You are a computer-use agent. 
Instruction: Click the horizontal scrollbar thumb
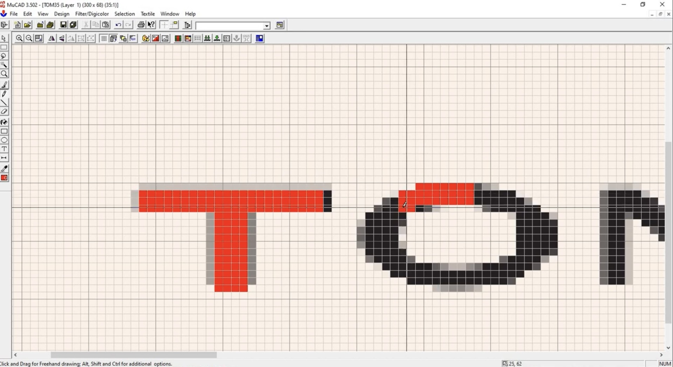pos(134,355)
